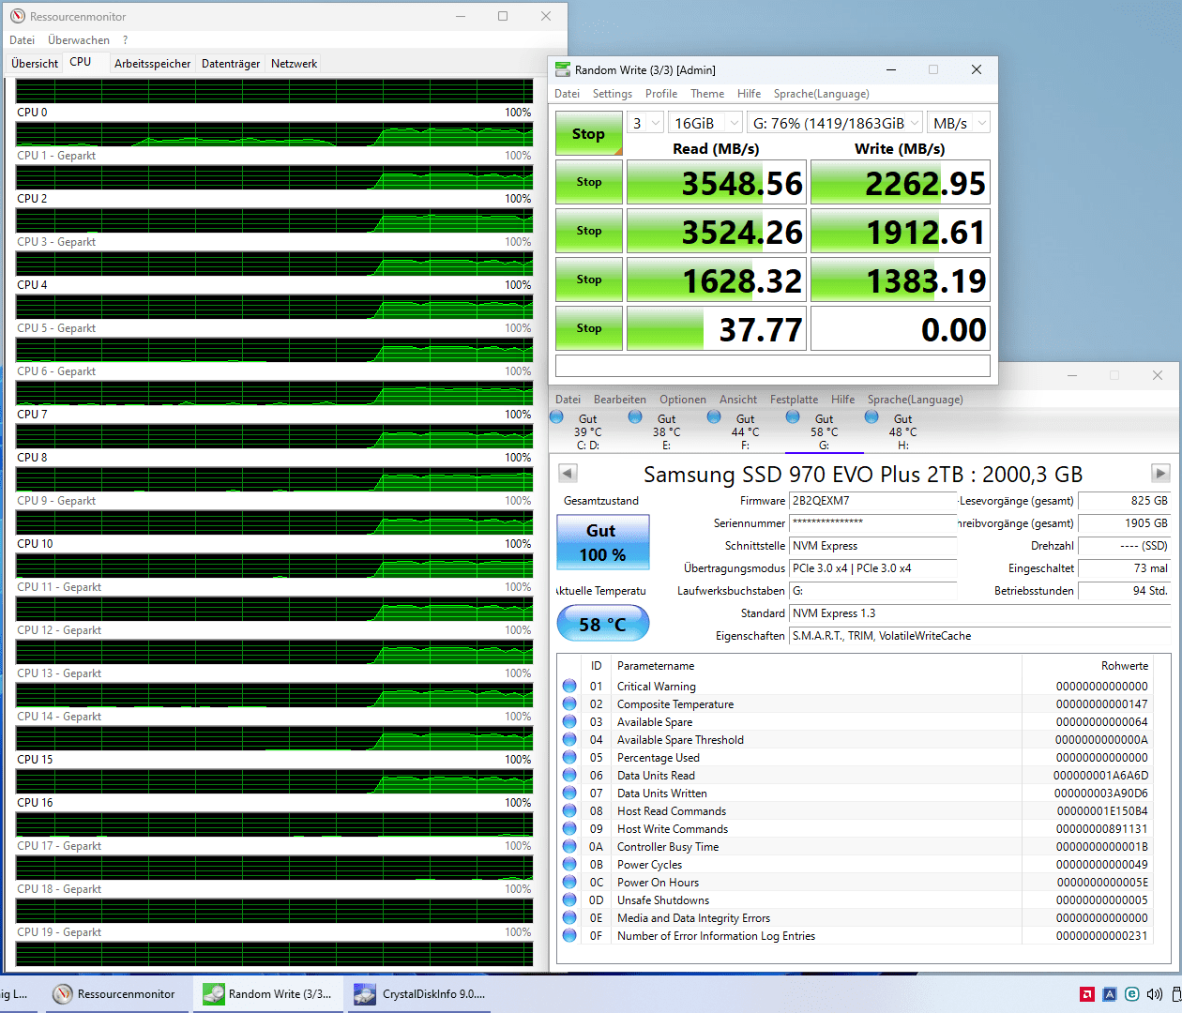Click the ID column header
Viewport: 1182px width, 1013px height.
click(x=596, y=666)
